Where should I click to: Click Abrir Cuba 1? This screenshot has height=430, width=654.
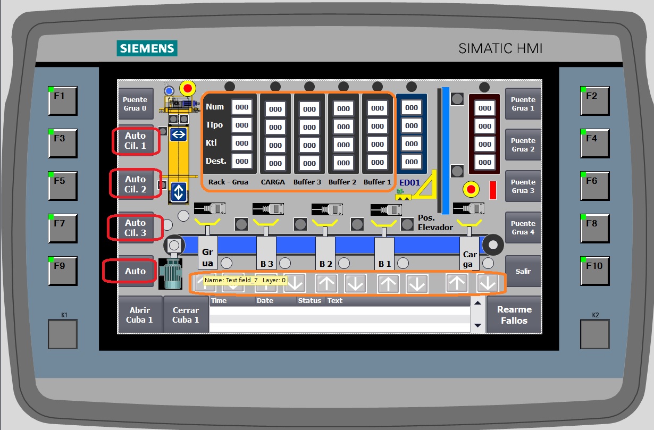[x=139, y=315]
